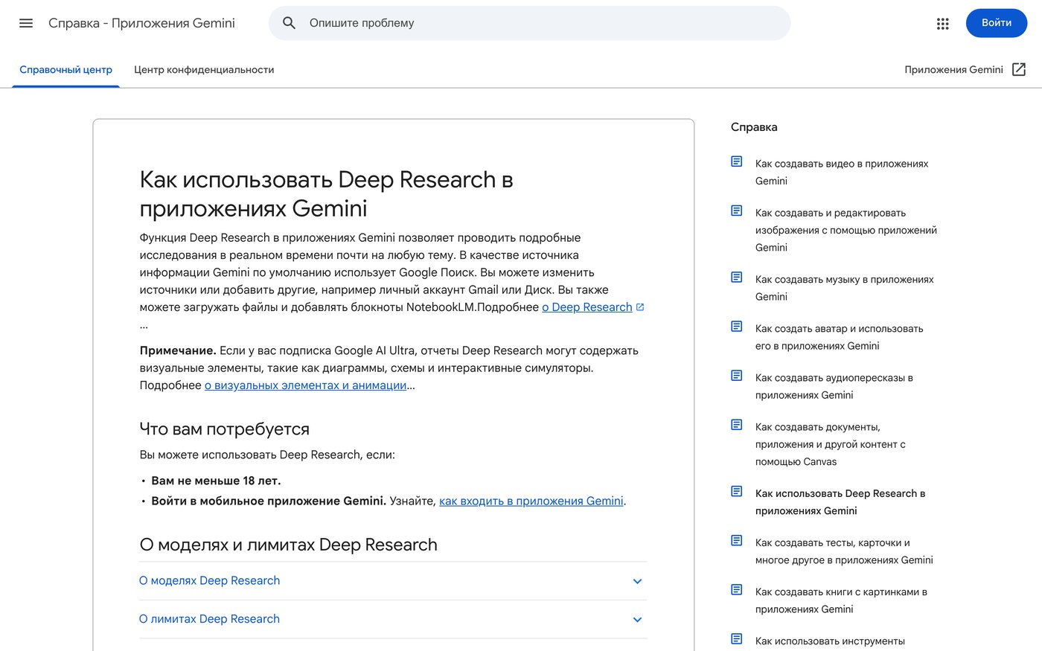The image size is (1042, 651).
Task: Click the article icon for Как создавать и редактировать изображения
Action: pyautogui.click(x=737, y=211)
